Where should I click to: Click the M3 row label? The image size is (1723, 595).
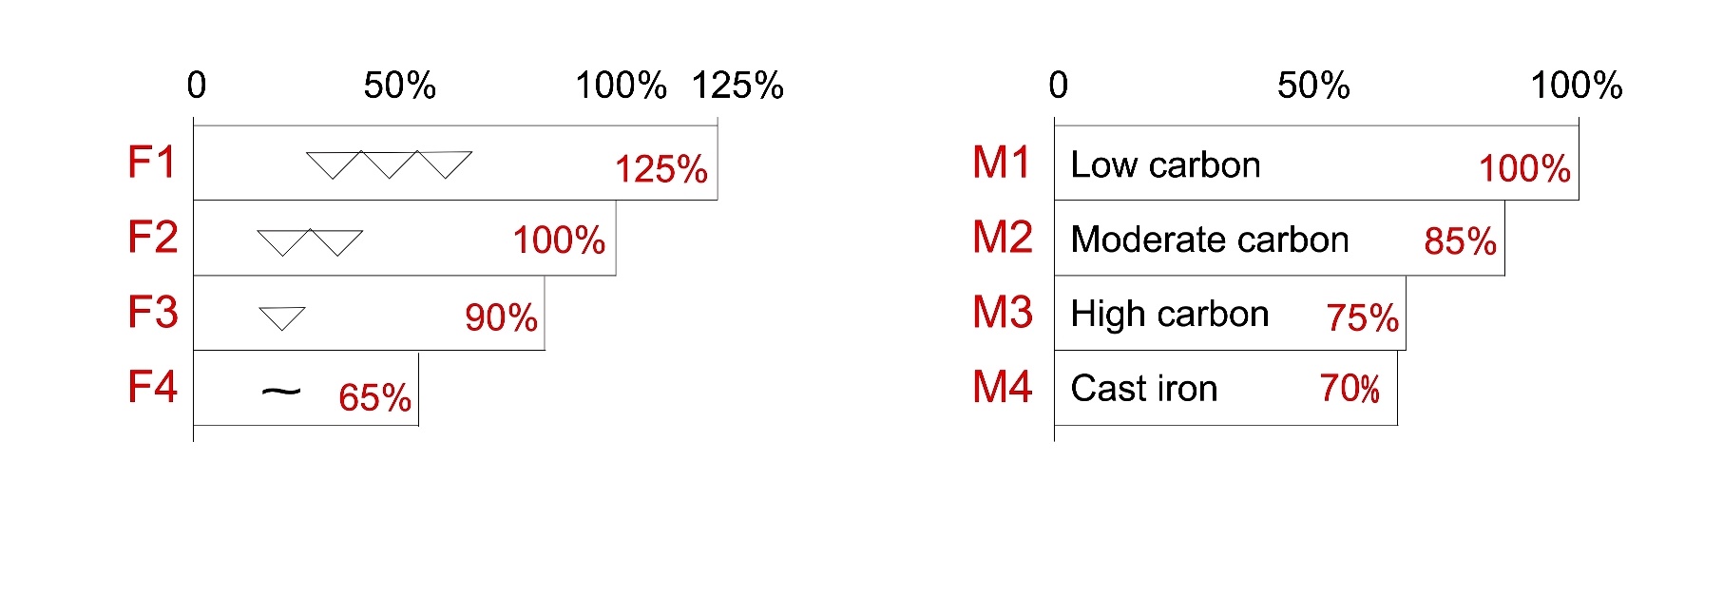tap(1002, 312)
